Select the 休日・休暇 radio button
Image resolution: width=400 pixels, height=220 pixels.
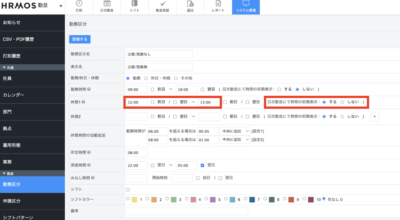click(146, 78)
